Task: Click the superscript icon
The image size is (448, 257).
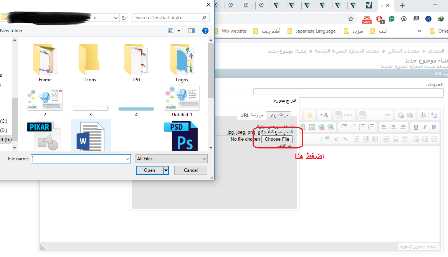Action: [336, 139]
